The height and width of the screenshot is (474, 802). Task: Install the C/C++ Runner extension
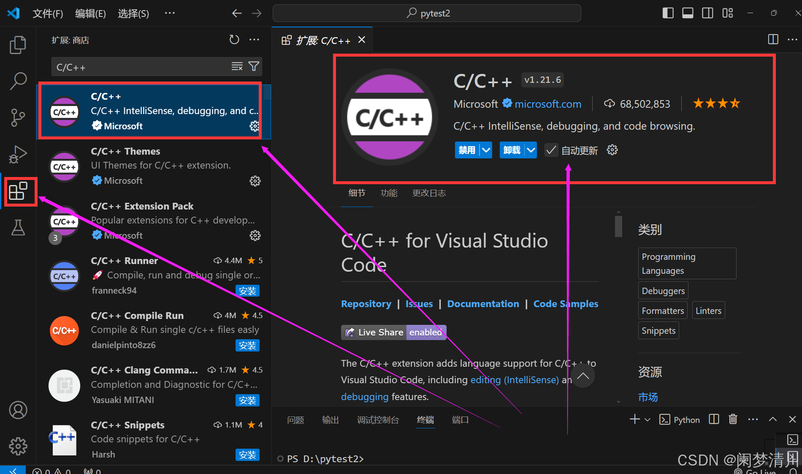click(x=247, y=291)
